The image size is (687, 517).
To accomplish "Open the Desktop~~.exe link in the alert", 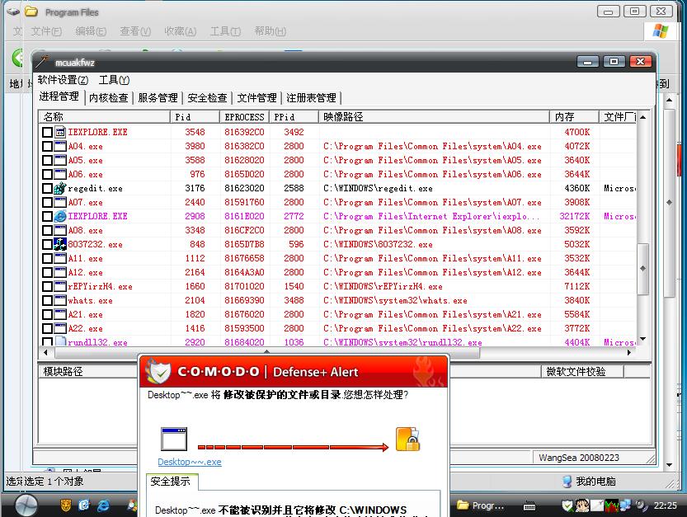I will (190, 462).
